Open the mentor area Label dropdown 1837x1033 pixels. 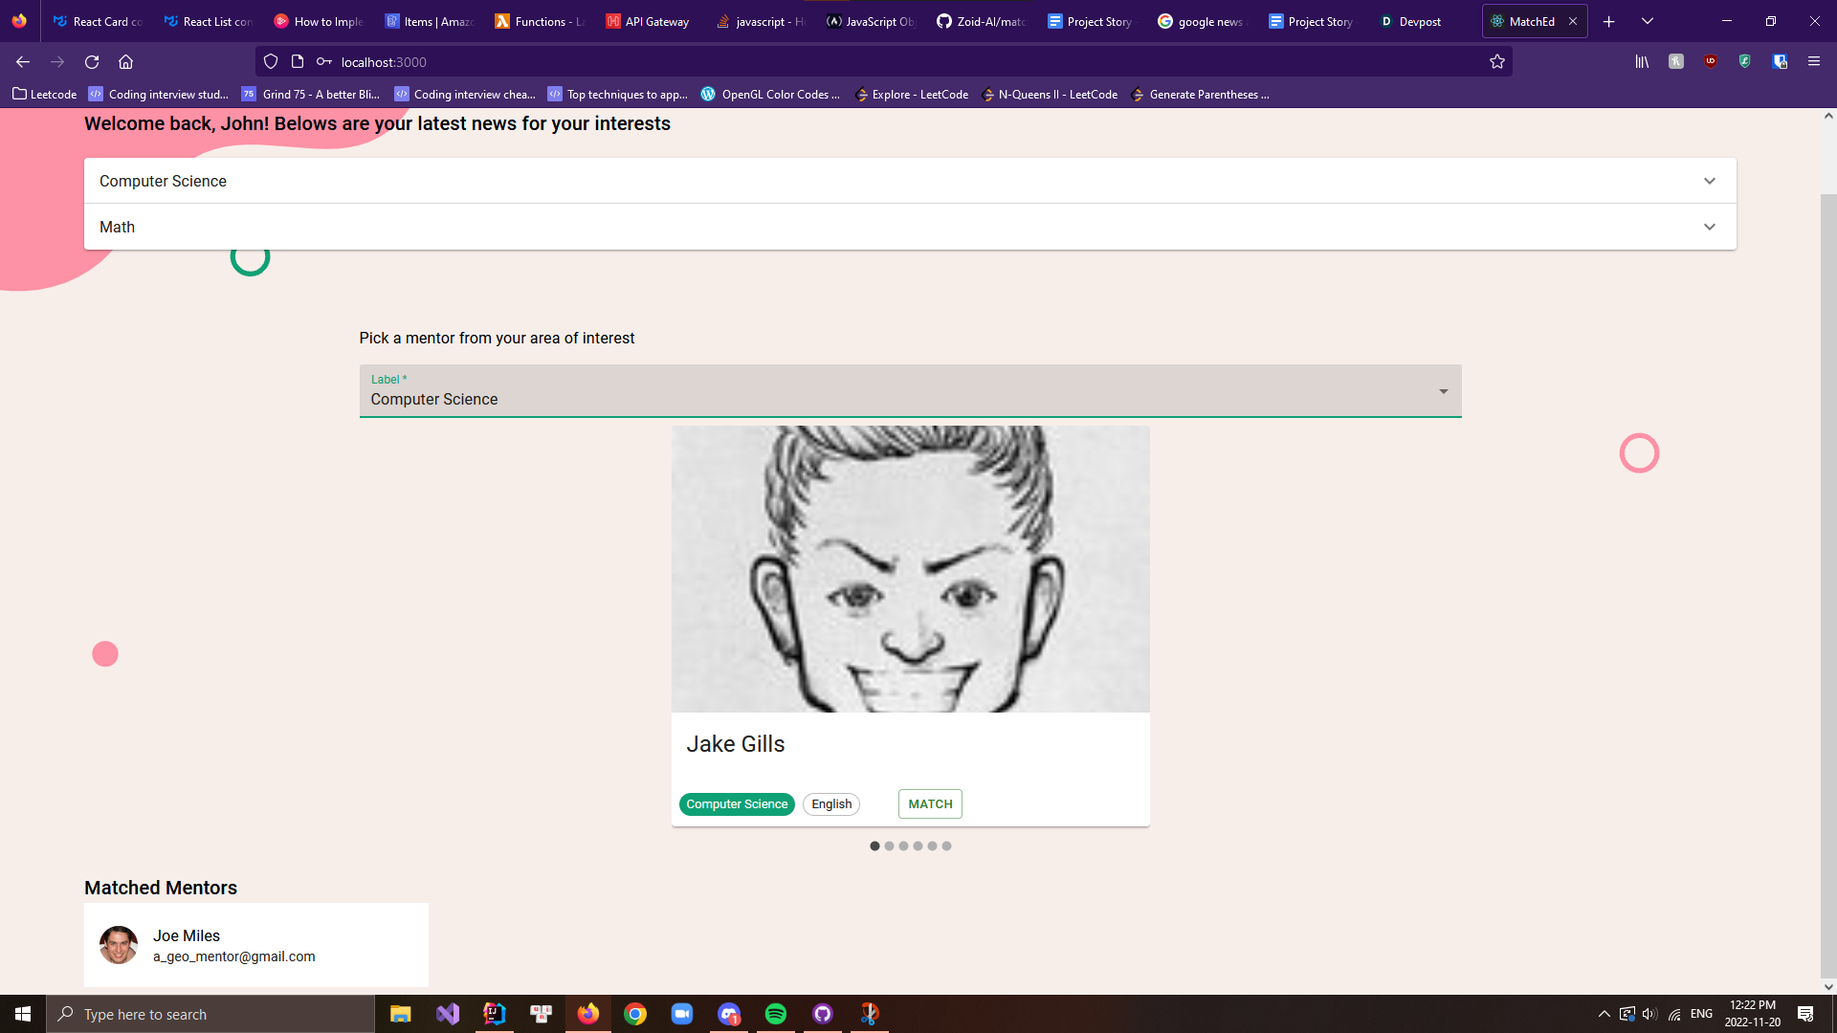[909, 391]
